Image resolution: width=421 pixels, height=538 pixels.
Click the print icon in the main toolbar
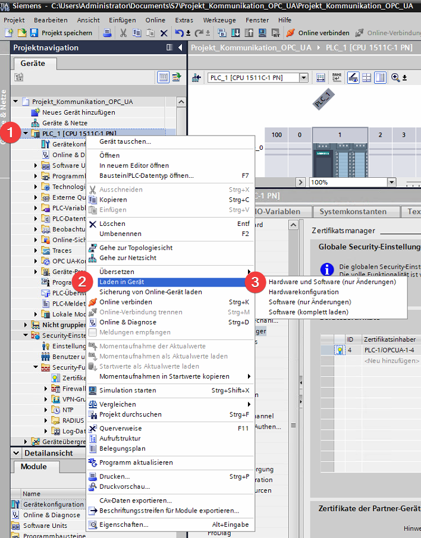point(108,33)
